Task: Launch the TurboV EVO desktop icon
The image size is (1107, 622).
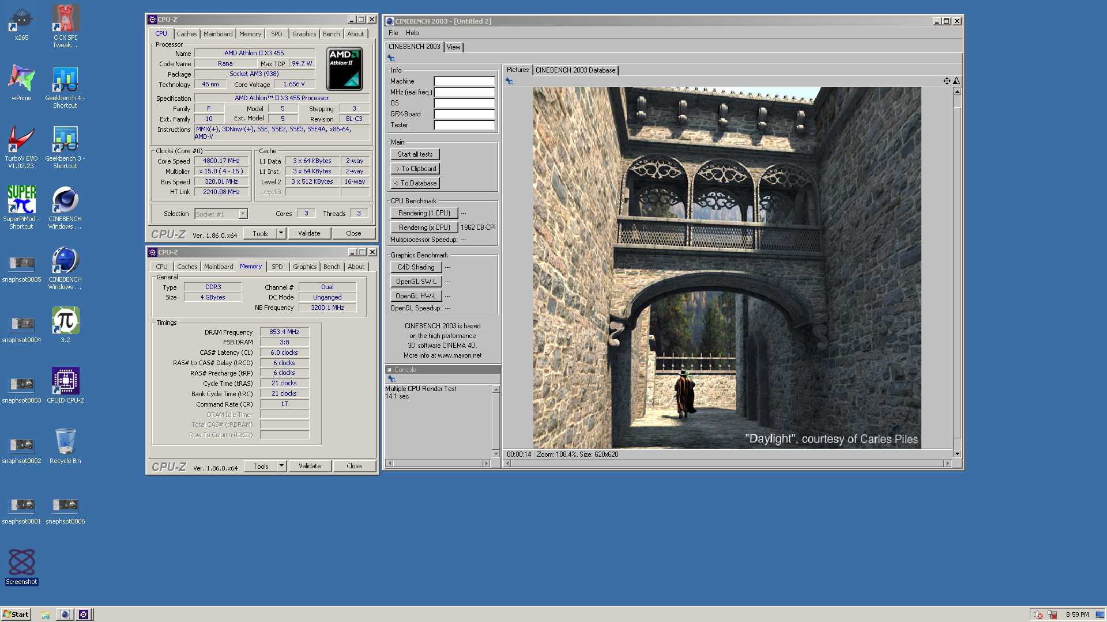Action: pyautogui.click(x=21, y=147)
